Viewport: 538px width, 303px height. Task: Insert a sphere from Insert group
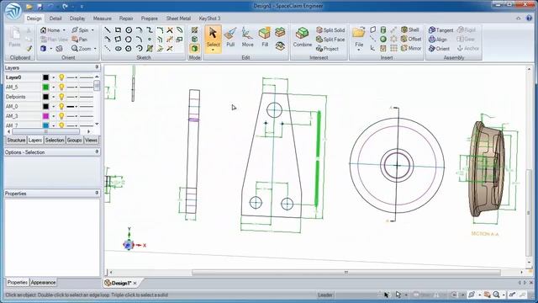[383, 40]
